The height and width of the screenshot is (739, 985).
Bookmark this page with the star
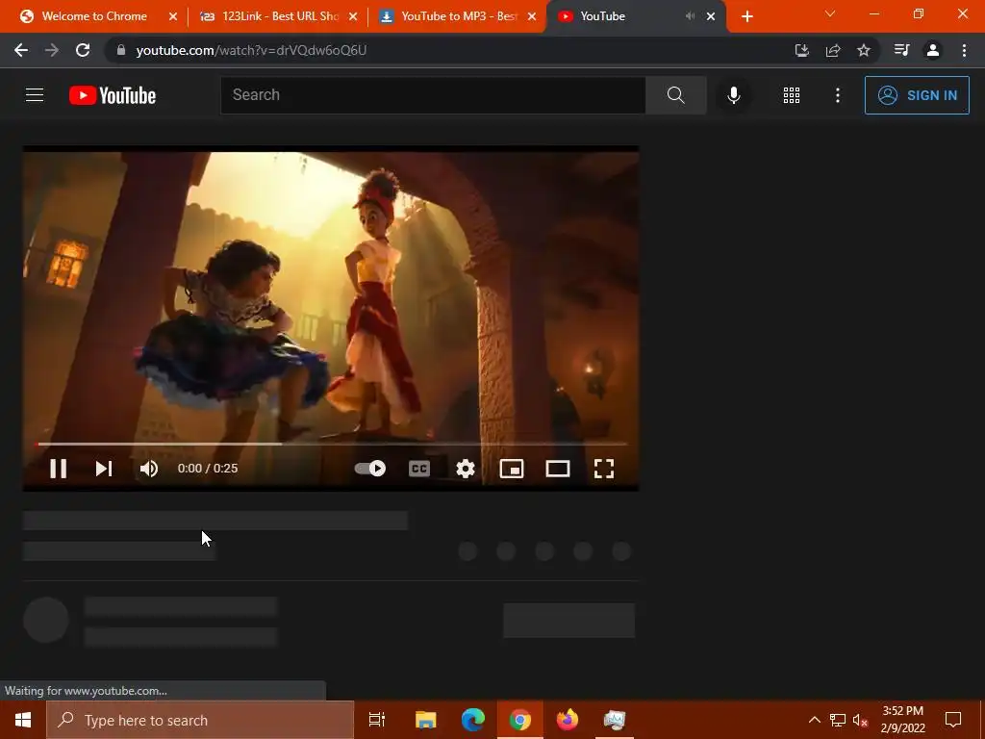(x=864, y=50)
